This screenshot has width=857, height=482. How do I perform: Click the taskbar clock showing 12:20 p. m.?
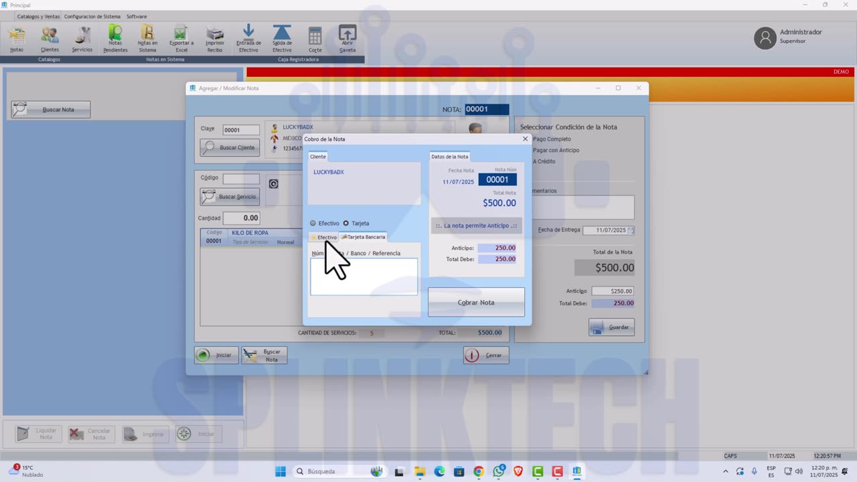click(824, 471)
